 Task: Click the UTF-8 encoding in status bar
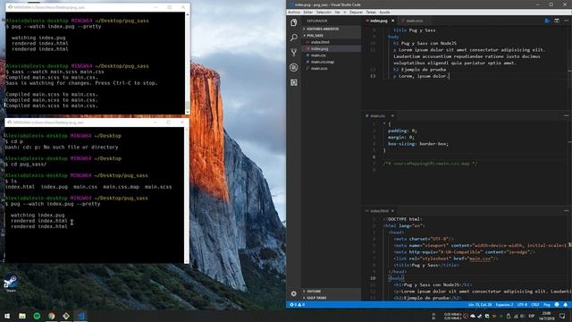point(522,304)
